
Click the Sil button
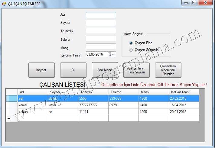point(73,70)
